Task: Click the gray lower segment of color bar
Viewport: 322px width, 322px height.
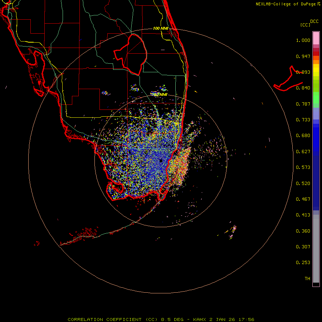Action: tap(316, 249)
